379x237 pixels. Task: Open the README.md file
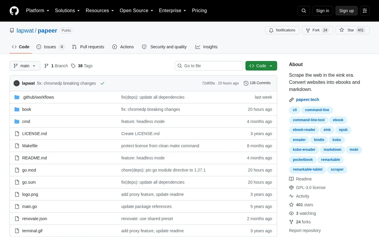pos(34,158)
